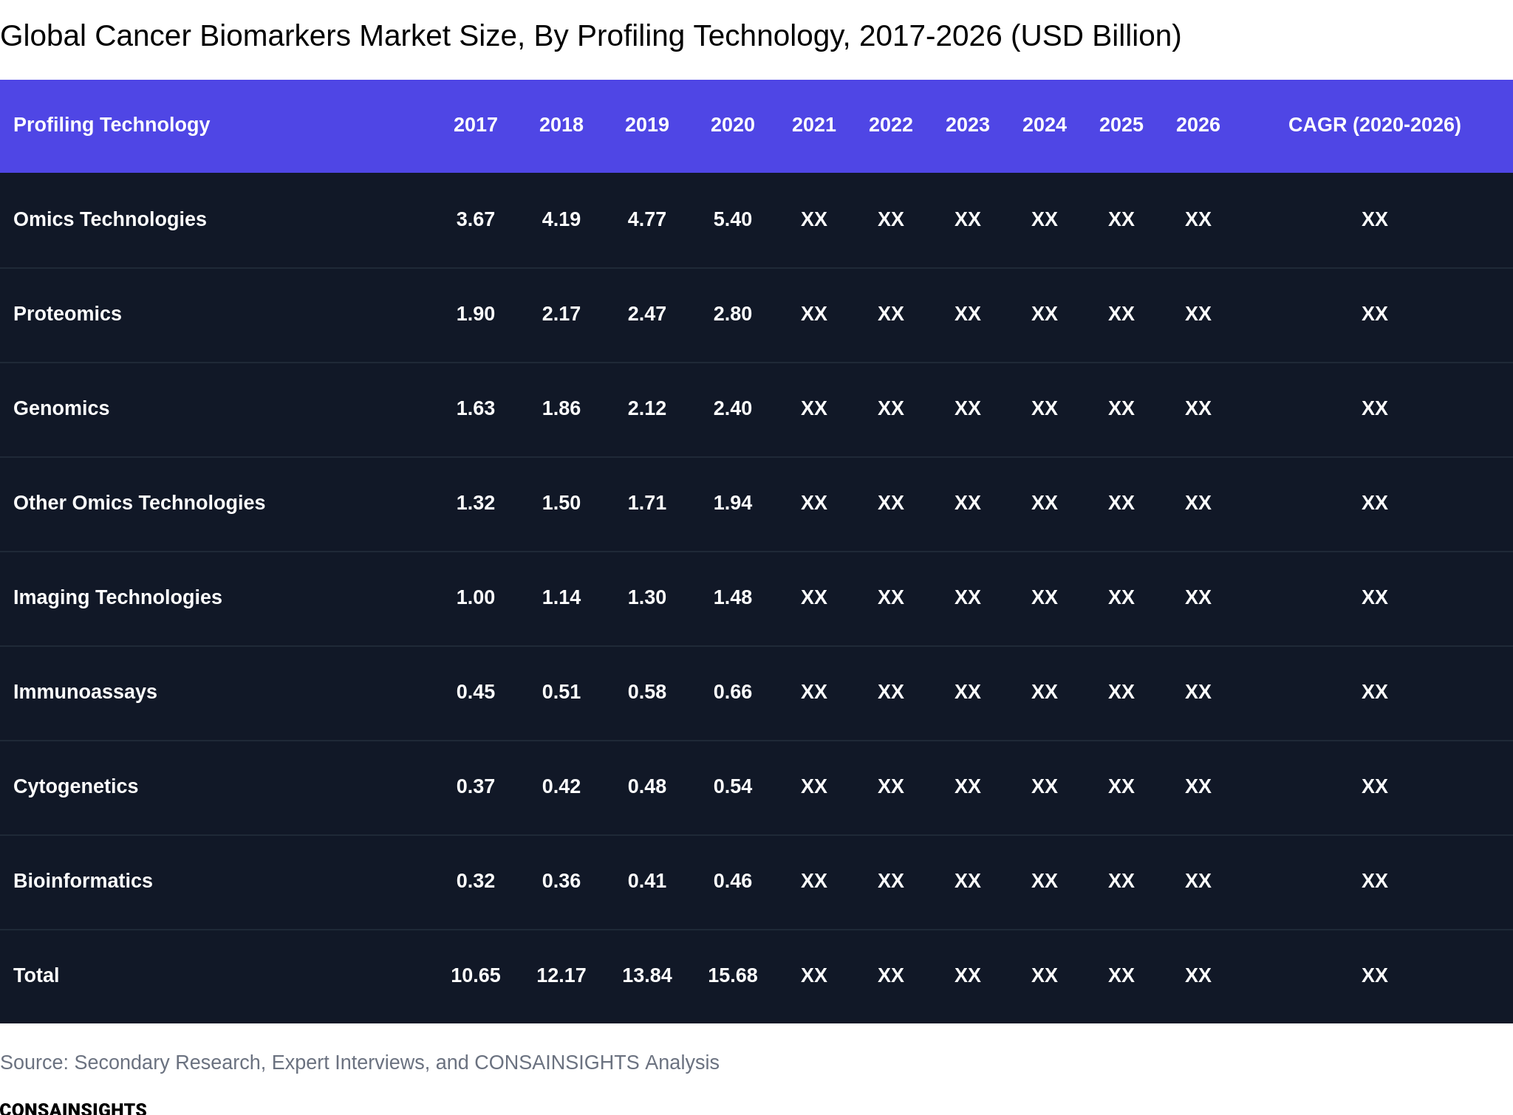Select Total 2017 value 10.65
The height and width of the screenshot is (1115, 1513).
pos(476,975)
